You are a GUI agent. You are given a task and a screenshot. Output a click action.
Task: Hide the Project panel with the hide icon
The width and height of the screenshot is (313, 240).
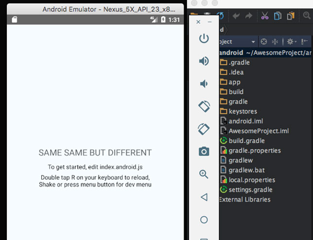pyautogui.click(x=304, y=41)
